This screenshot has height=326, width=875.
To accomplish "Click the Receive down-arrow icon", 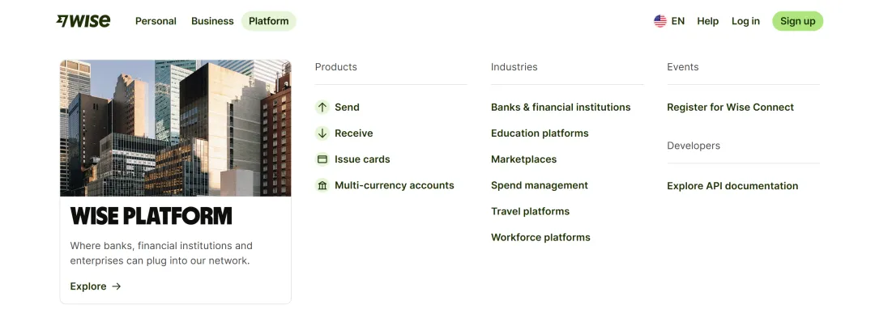I will [x=322, y=133].
